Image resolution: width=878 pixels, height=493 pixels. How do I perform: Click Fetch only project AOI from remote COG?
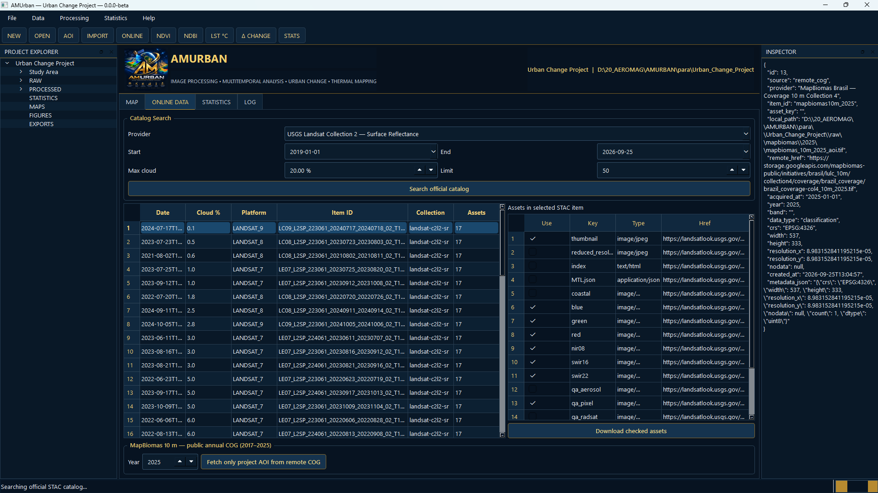pos(264,462)
